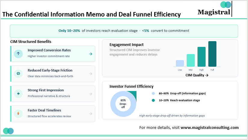Click the arrow at right of Strong First Impression
248x140 pixels.
click(90, 94)
